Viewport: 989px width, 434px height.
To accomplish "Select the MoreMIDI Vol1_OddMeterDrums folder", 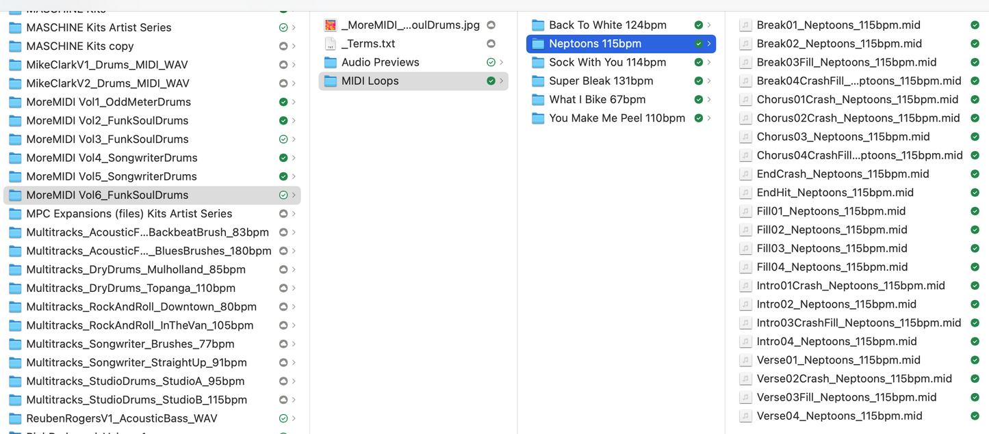I will [x=108, y=102].
